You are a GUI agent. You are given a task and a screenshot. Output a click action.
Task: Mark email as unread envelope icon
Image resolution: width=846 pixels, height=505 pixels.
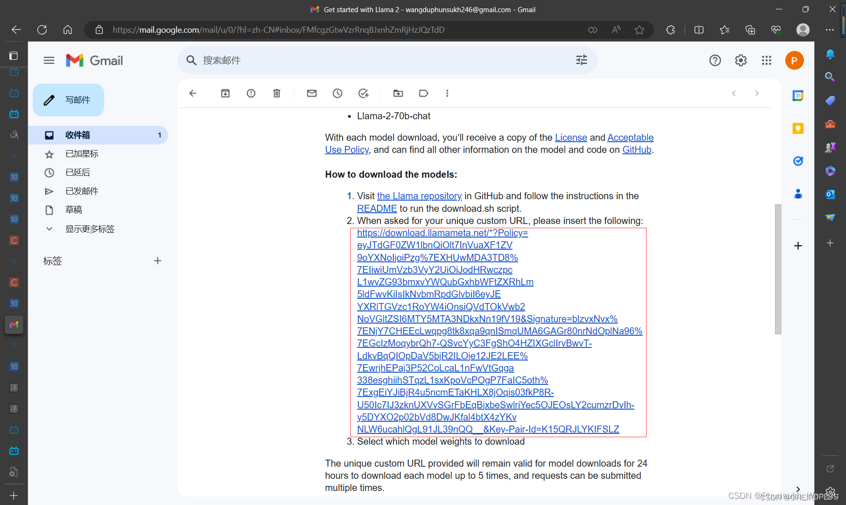(x=312, y=94)
